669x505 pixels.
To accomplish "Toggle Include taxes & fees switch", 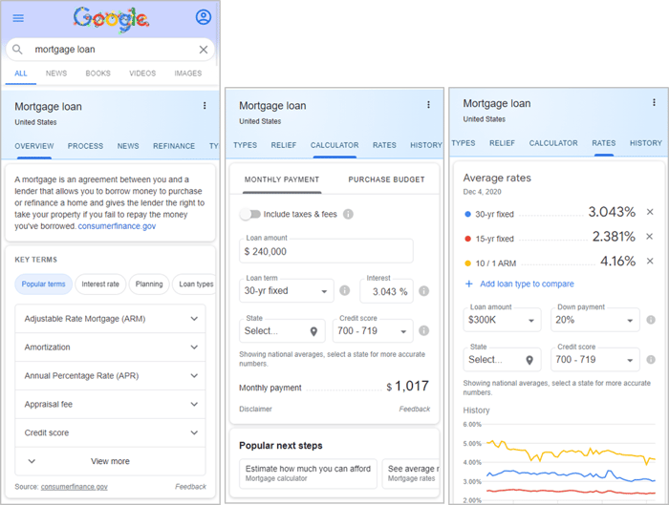I will [249, 215].
